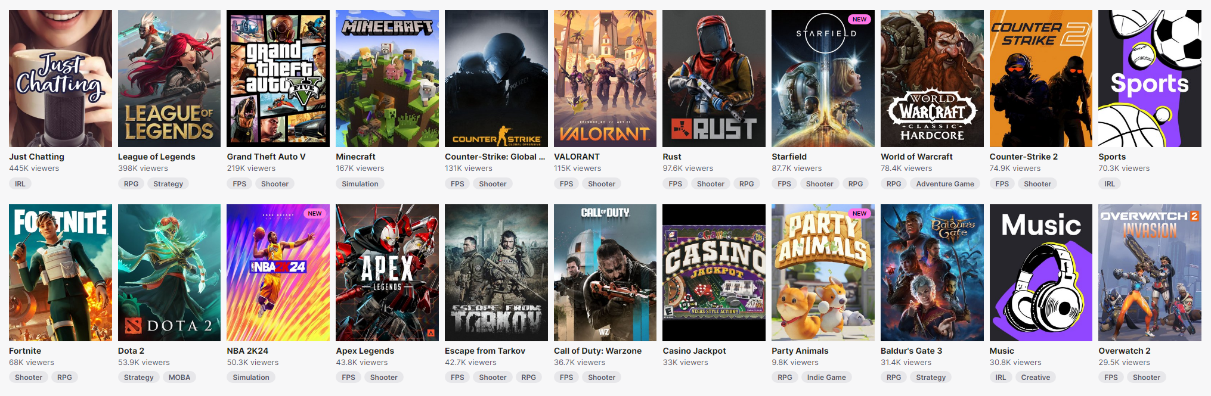Select the Strategy tag under Baldur's Gate 3
The width and height of the screenshot is (1211, 396).
[x=931, y=378]
